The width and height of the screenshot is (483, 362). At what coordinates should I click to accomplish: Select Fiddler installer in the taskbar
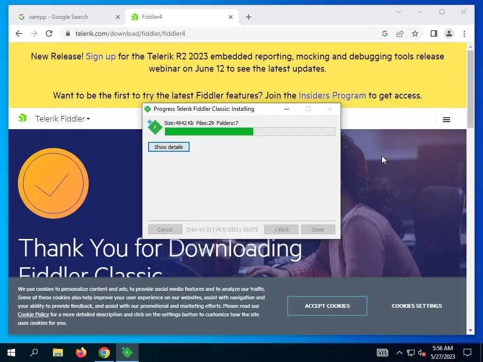click(x=127, y=353)
